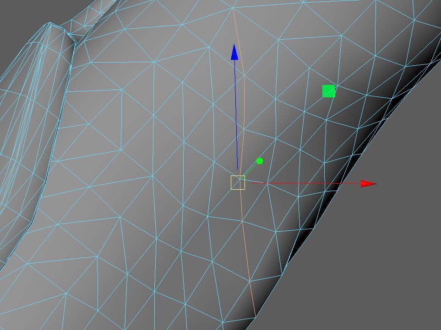Click the green square plane handle
This screenshot has width=441, height=330.
328,91
